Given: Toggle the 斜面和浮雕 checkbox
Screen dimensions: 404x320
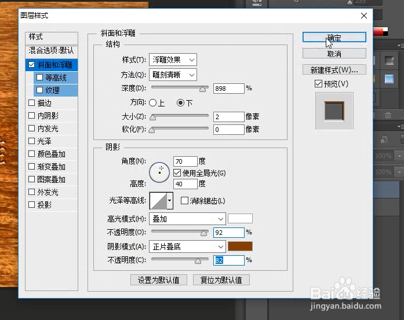Looking at the screenshot, I should pos(31,65).
